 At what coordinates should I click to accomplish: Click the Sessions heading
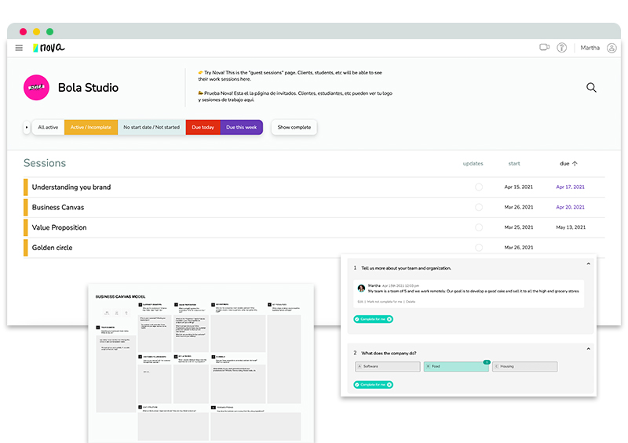(x=45, y=163)
